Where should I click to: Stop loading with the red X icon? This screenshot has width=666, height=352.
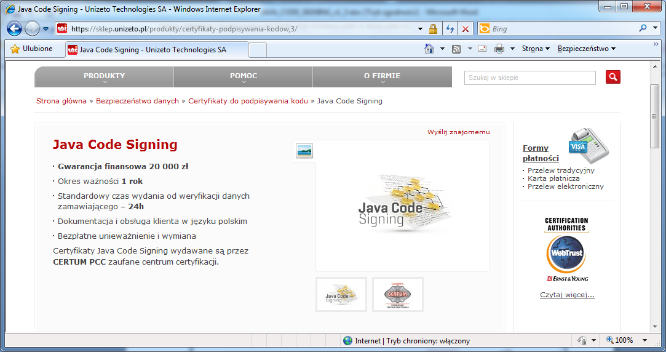[466, 29]
